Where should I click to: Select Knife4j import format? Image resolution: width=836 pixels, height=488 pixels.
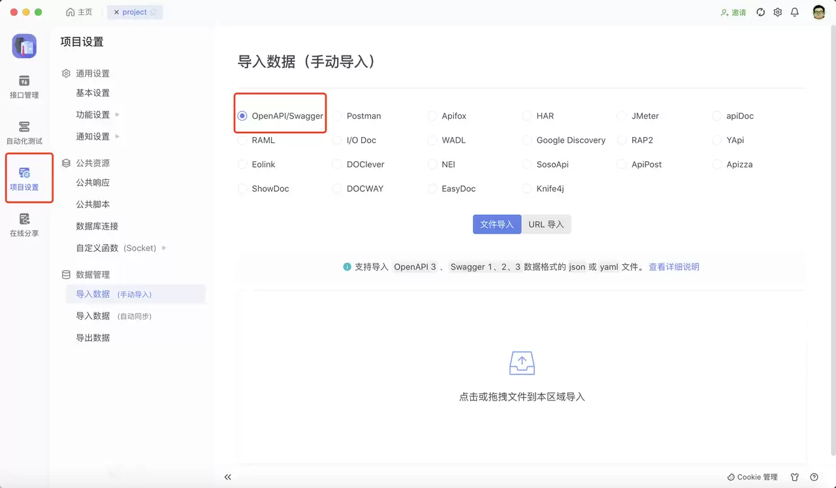(543, 189)
